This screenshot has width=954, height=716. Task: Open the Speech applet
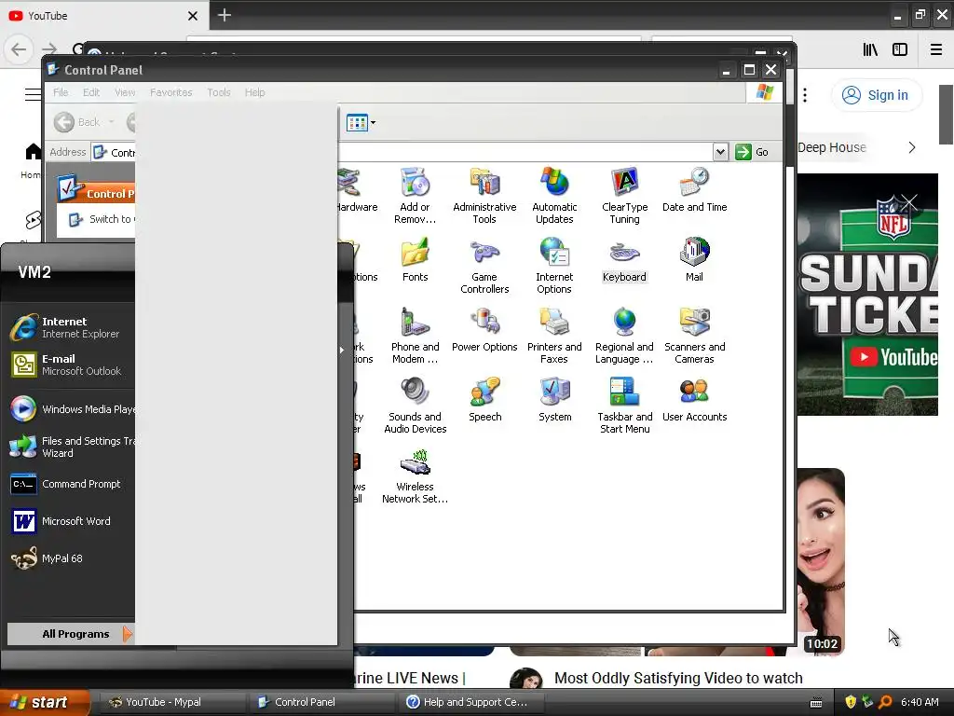click(484, 399)
